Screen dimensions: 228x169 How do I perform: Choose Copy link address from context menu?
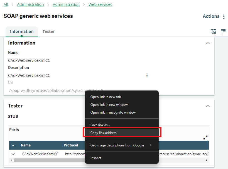coord(103,133)
